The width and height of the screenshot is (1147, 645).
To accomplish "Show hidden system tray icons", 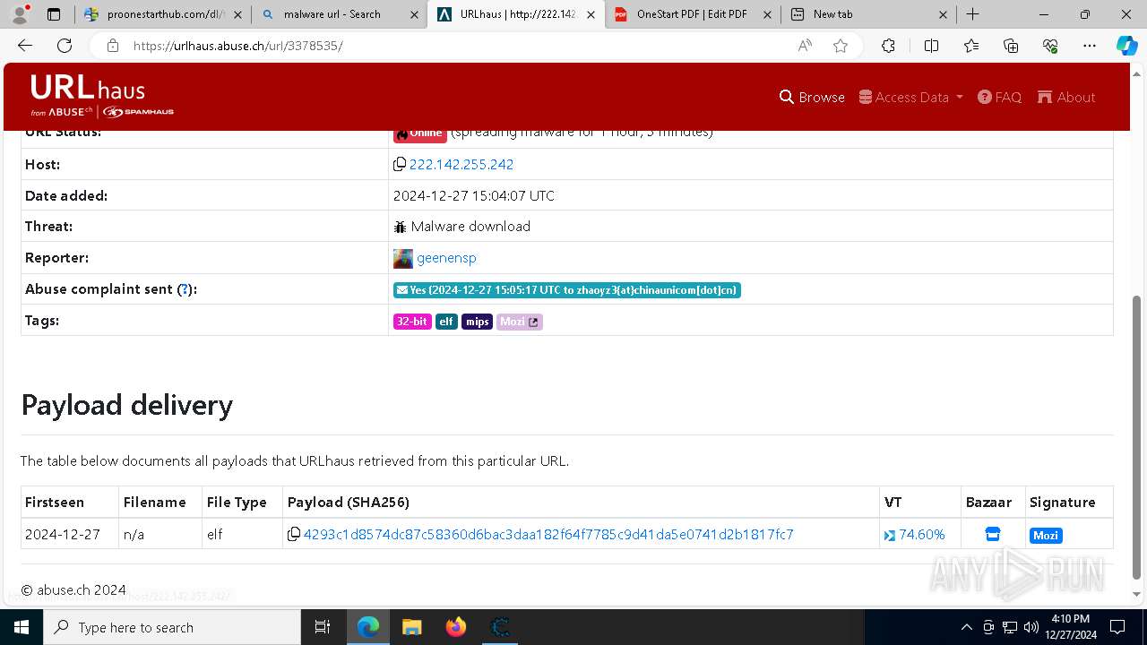I will pyautogui.click(x=967, y=627).
